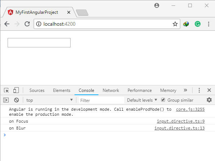
Task: Open the top JavaScript context dropdown
Action: pyautogui.click(x=49, y=100)
